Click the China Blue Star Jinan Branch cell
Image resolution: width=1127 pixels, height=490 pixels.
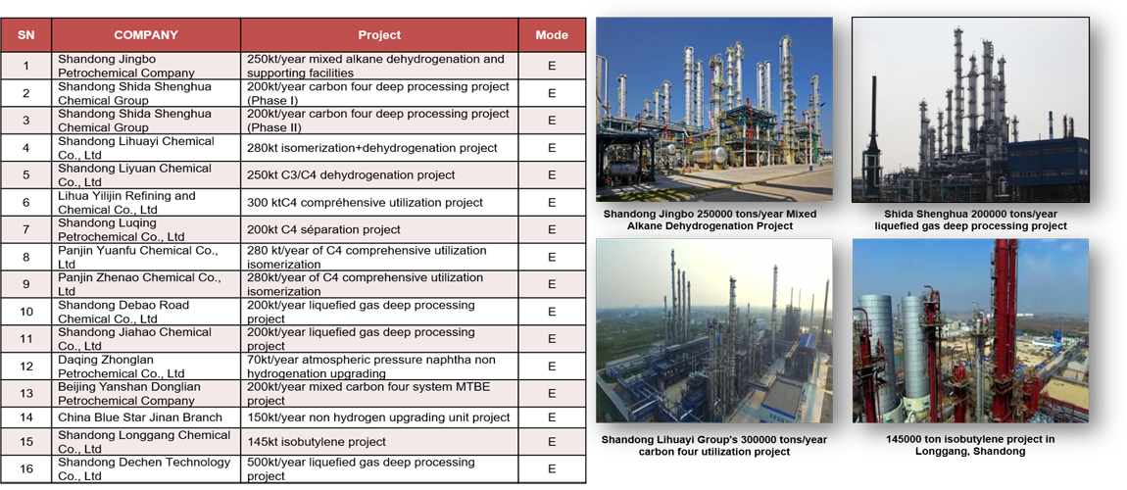tap(146, 417)
